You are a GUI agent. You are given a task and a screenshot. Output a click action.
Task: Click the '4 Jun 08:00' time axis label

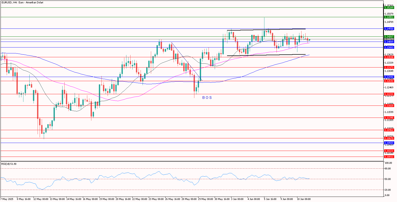(x=254, y=199)
